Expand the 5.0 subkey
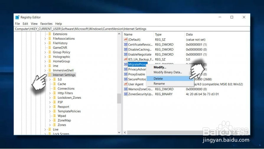264x149 pixels. [x=50, y=80]
